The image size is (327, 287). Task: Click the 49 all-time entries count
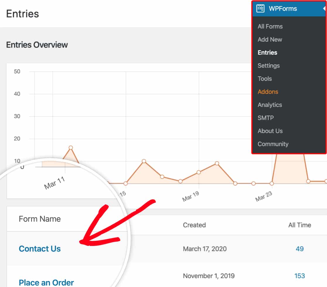pos(300,249)
